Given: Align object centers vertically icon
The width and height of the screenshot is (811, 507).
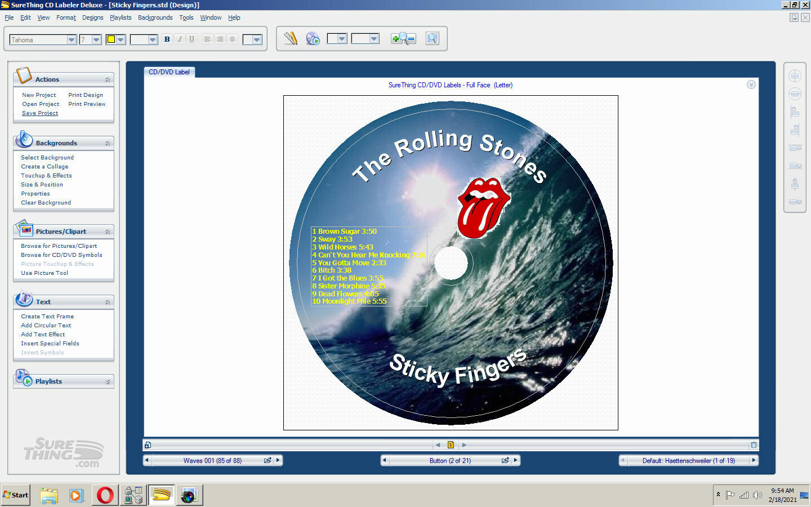Looking at the screenshot, I should [795, 184].
